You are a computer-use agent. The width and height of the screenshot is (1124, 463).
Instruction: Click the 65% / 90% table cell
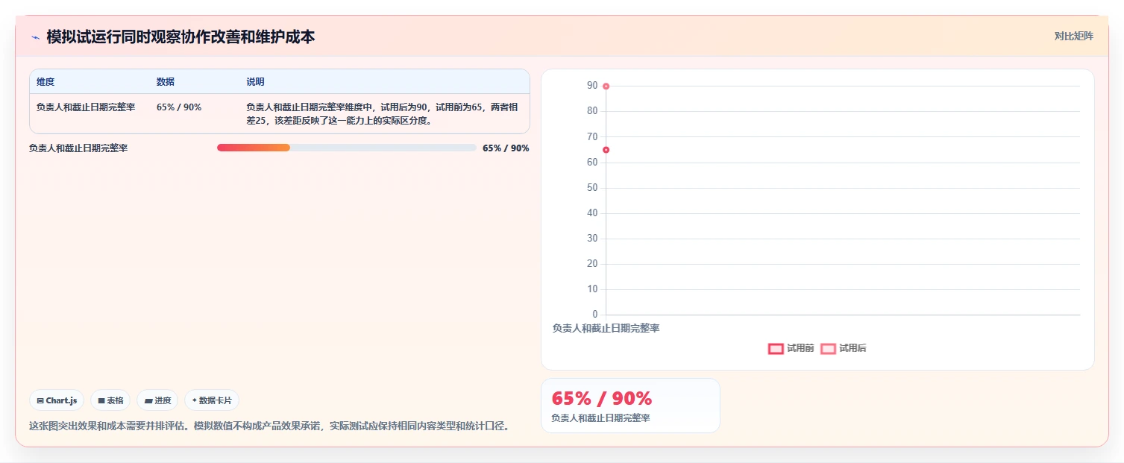(x=179, y=107)
